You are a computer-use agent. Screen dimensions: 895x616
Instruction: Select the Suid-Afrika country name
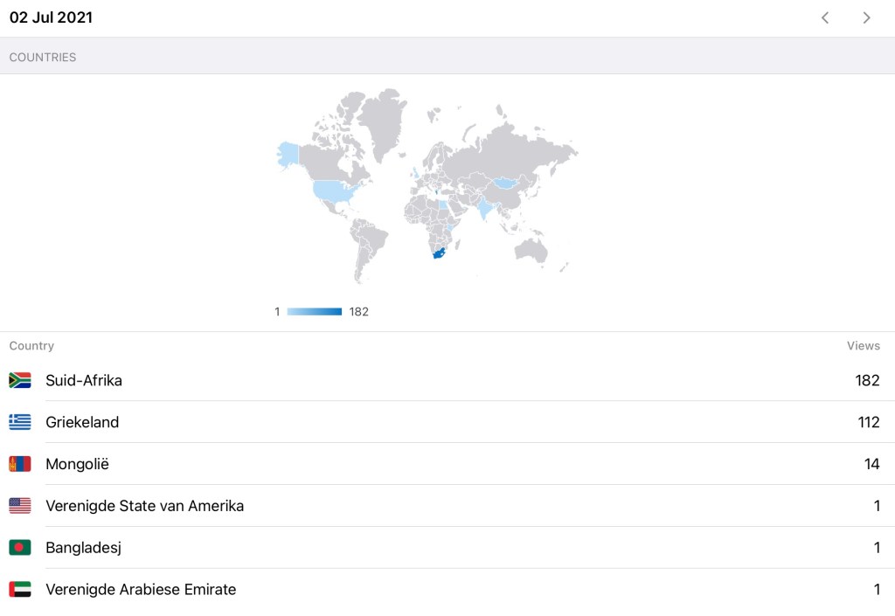[84, 380]
